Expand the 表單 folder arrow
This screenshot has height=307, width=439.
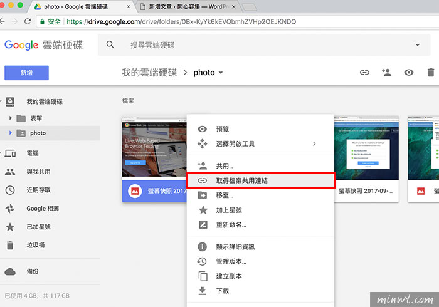click(11, 118)
